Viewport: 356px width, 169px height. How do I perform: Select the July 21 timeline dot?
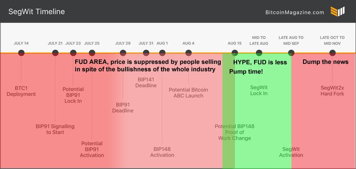pos(55,53)
